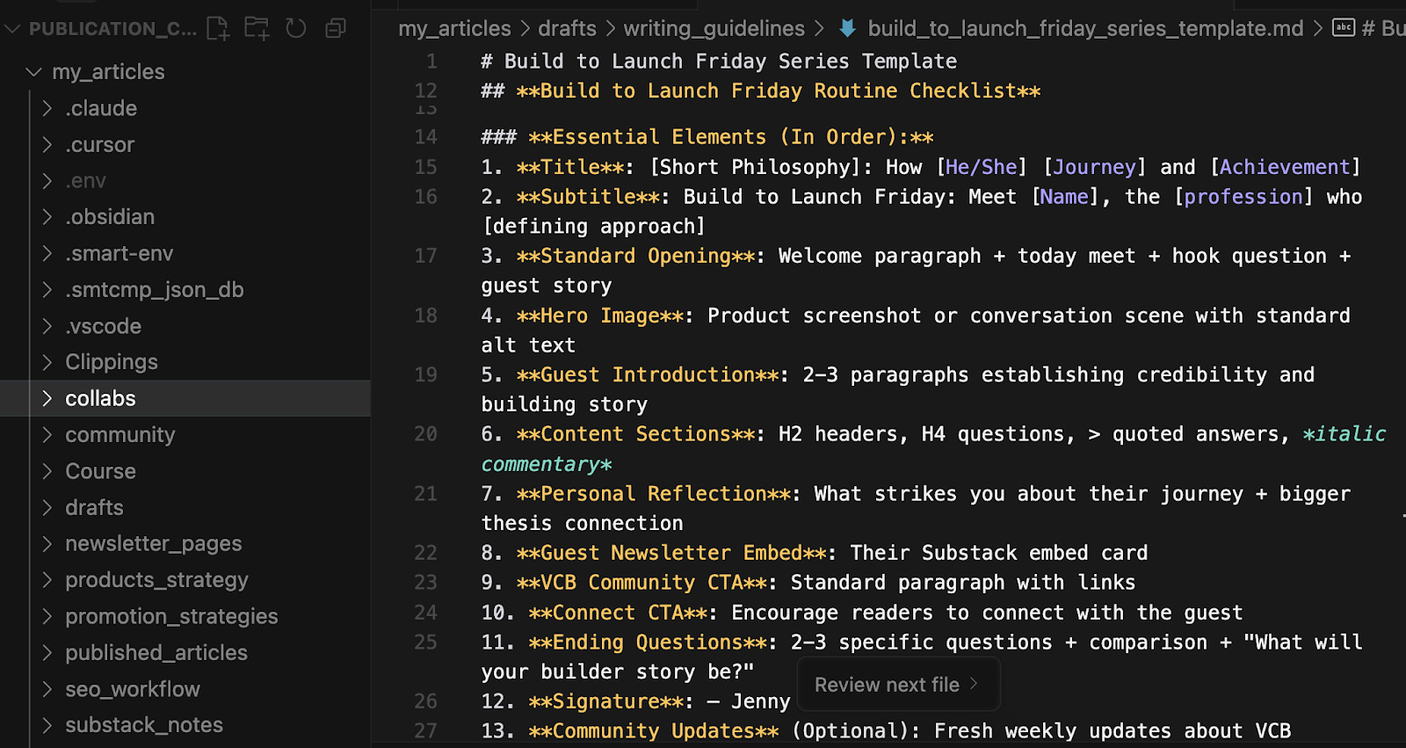Expand the .vscode folder chevron
The width and height of the screenshot is (1406, 748).
47,326
